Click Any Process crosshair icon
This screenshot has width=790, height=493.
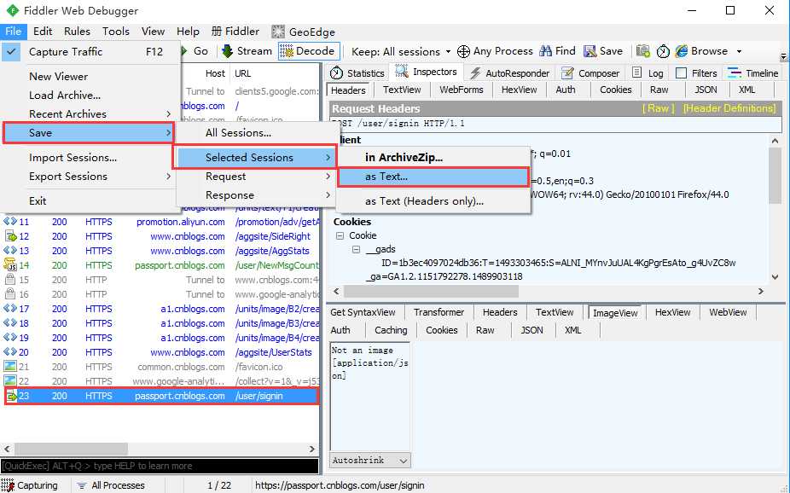click(463, 51)
